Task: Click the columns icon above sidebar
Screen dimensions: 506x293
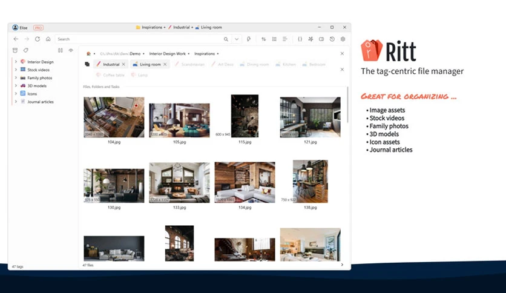Action: [x=61, y=50]
